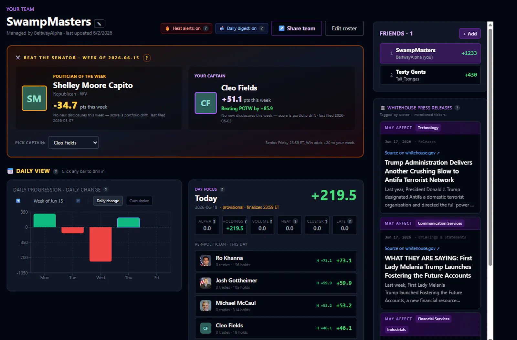Viewport: 517px width, 340px height.
Task: Open the Volume score help icon
Action: coord(271,221)
